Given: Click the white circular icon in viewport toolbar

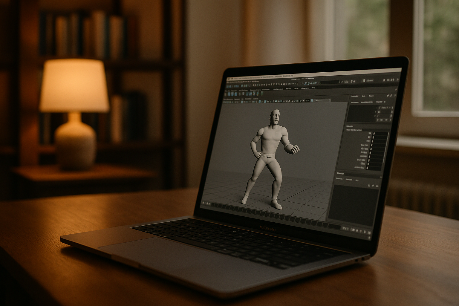Looking at the screenshot, I should coord(289,101).
